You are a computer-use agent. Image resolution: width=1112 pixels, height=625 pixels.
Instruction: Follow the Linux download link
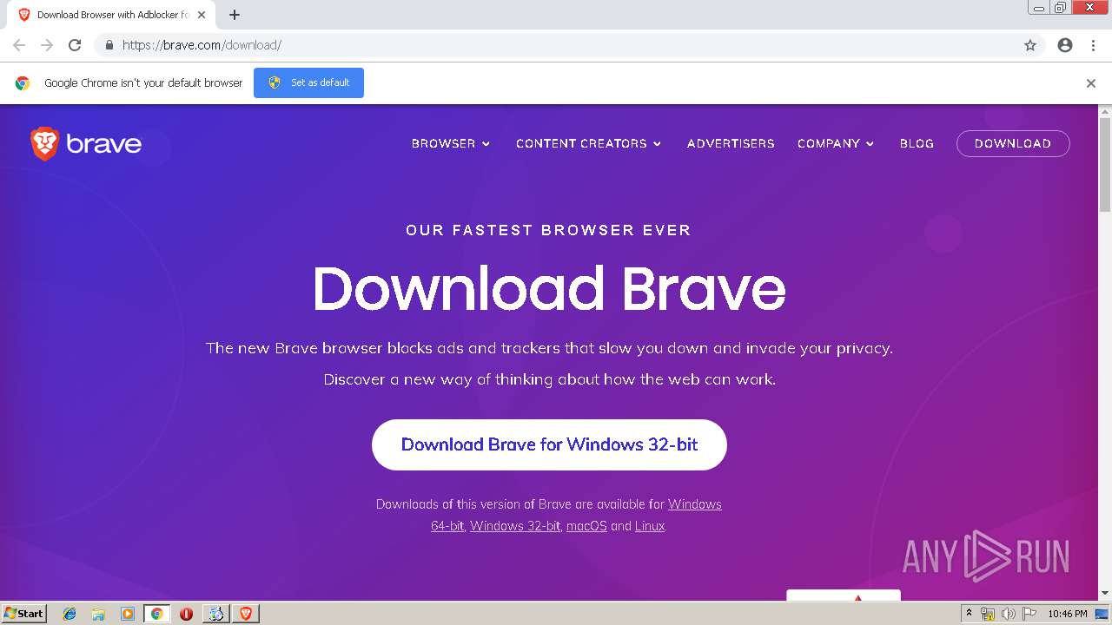coord(650,526)
